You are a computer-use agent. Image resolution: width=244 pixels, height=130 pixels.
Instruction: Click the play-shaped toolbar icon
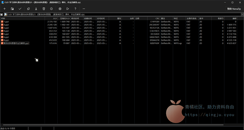(x=68, y=9)
